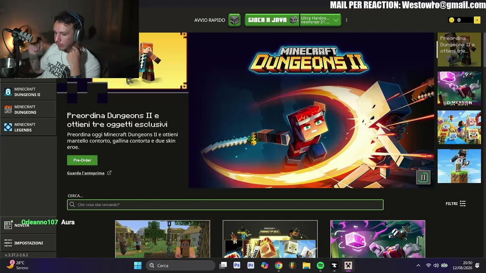Open the village screenshot news card
This screenshot has width=486, height=273.
(163, 239)
